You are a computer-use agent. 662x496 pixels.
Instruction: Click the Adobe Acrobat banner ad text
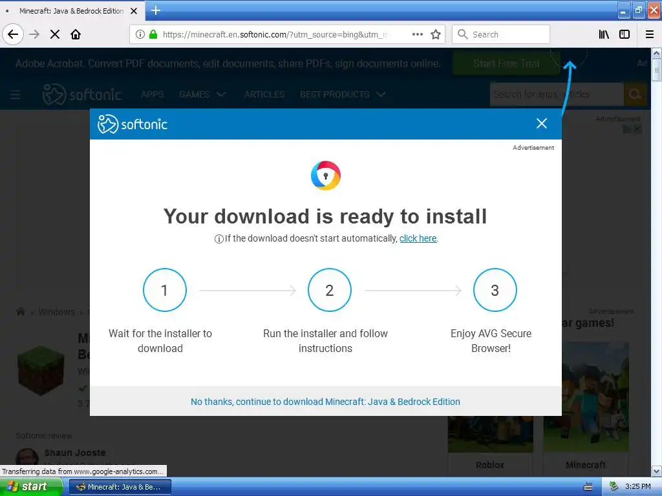228,64
